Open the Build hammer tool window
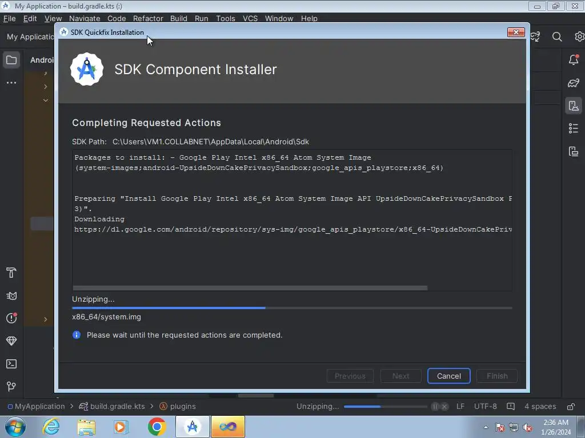 (x=11, y=273)
